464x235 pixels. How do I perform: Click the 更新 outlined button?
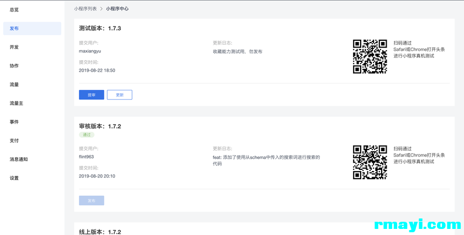tap(119, 95)
